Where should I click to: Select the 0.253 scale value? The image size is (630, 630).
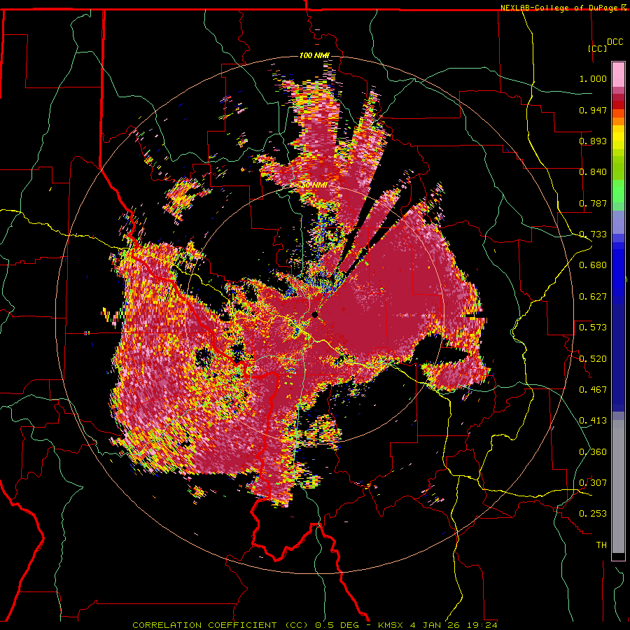593,514
